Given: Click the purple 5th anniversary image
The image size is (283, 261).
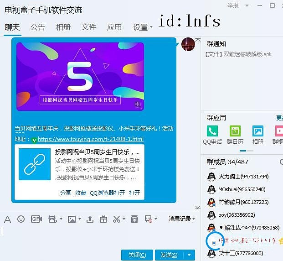Looking at the screenshot, I should 80,77.
